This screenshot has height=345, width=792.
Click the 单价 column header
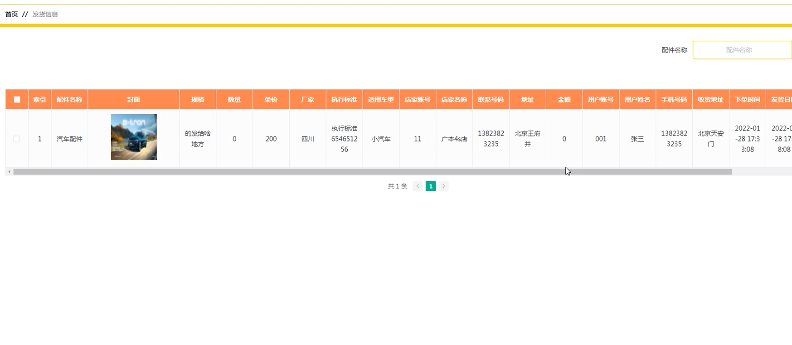click(x=271, y=100)
